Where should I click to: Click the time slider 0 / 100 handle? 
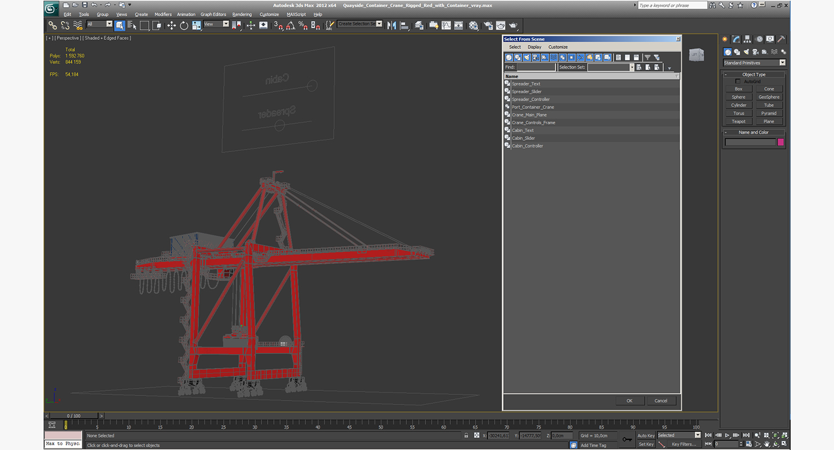[73, 416]
